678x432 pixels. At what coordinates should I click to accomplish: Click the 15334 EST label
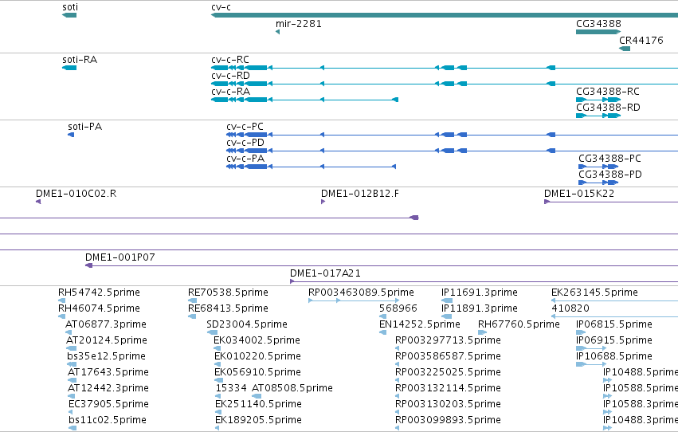(231, 388)
